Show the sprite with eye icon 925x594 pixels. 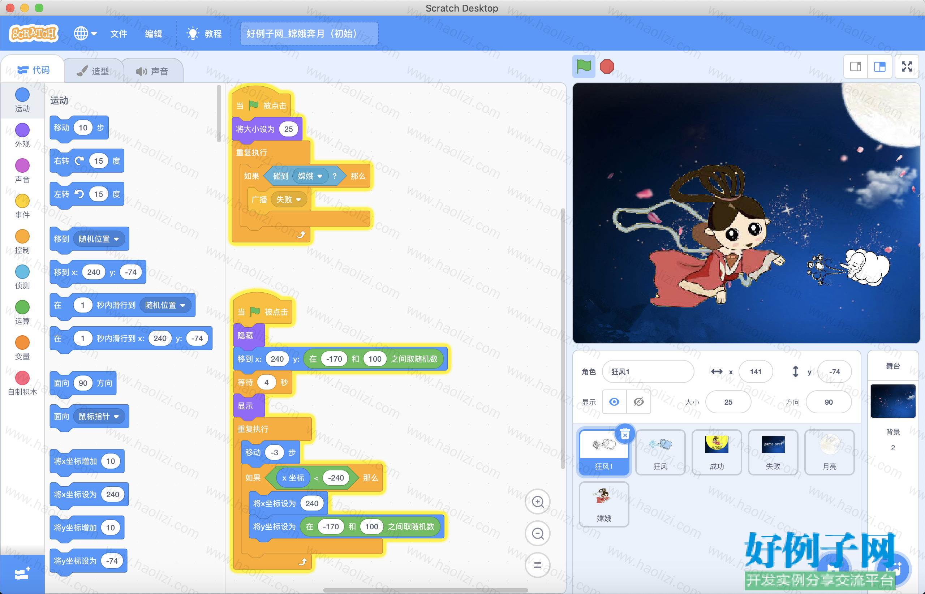(x=614, y=402)
